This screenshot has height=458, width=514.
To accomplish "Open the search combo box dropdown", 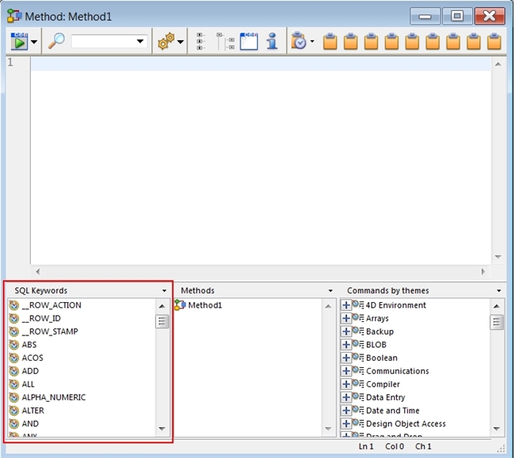I will [141, 41].
